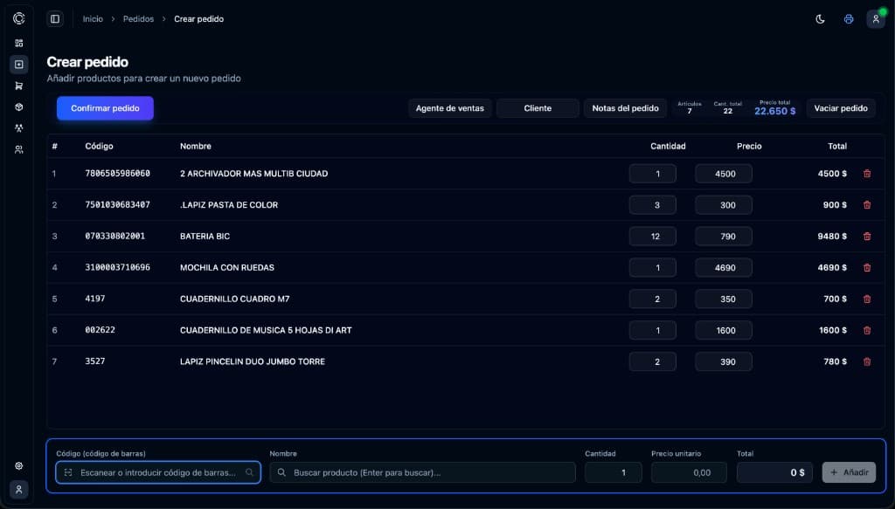
Task: Clear the order with Vaciar pedido
Action: [x=840, y=108]
